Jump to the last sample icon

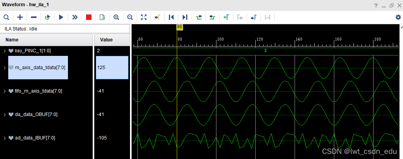pos(185,17)
